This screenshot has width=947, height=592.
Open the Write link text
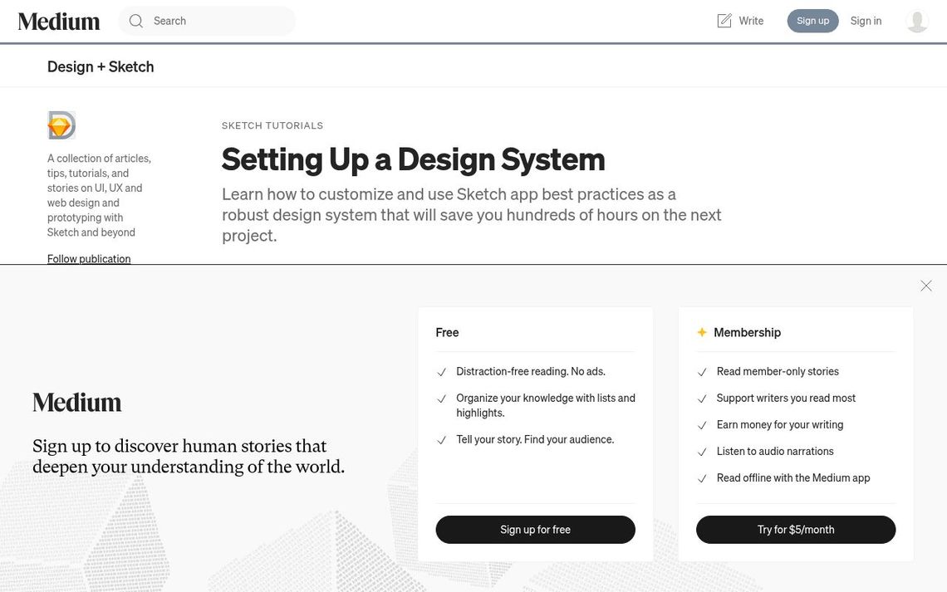pyautogui.click(x=751, y=21)
